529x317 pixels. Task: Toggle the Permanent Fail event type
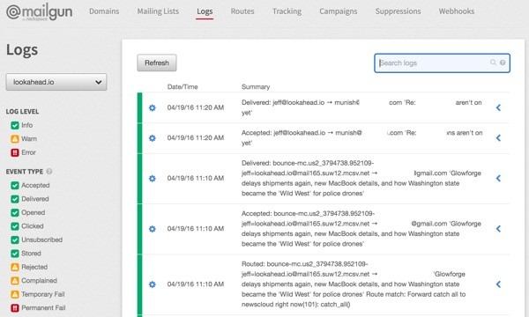coord(15,308)
